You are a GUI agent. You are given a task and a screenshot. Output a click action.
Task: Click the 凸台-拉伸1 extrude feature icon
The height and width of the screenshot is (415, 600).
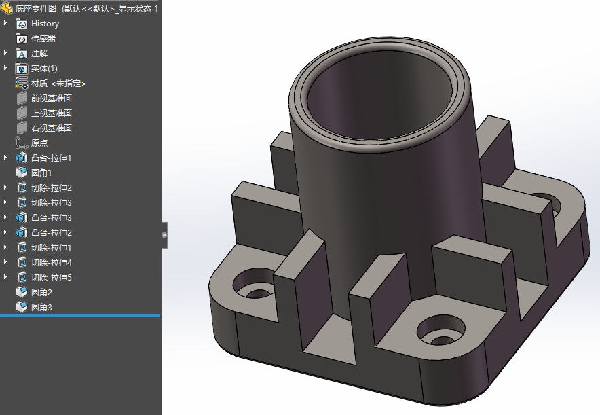click(x=22, y=158)
